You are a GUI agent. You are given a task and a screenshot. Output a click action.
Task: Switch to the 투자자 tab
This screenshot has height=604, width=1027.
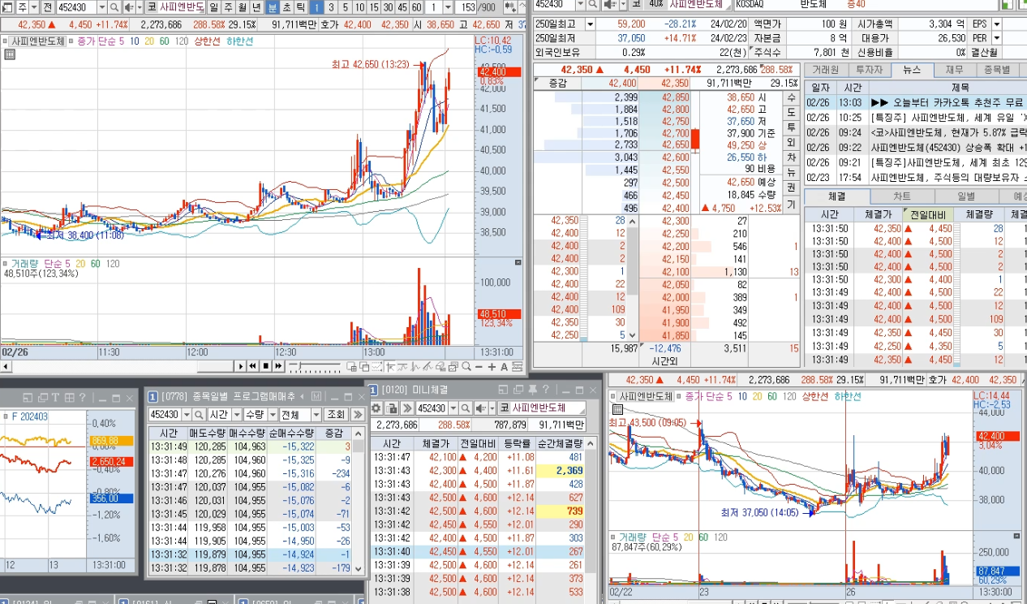869,70
